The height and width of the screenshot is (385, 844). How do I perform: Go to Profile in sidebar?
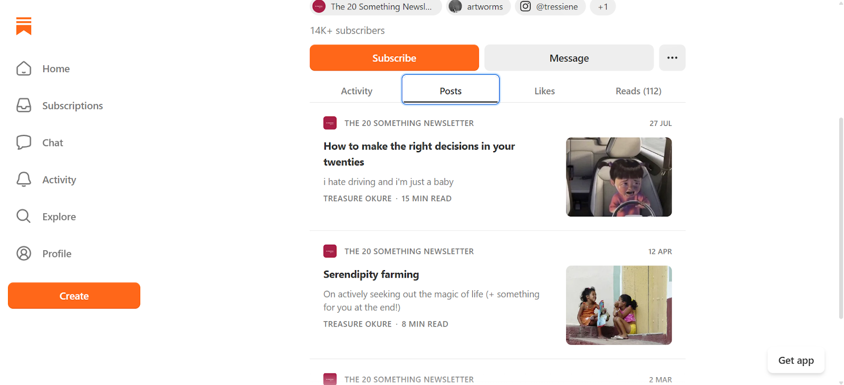(57, 254)
